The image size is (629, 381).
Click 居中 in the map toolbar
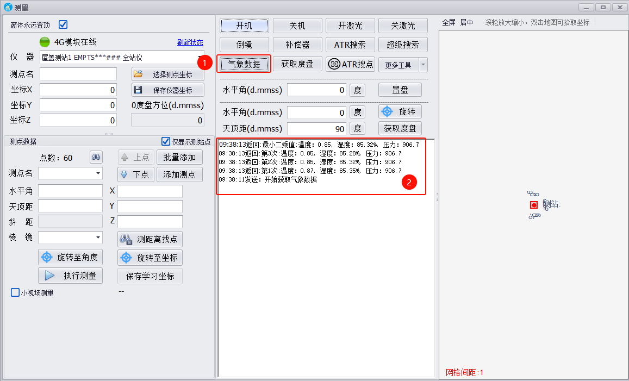tap(466, 22)
